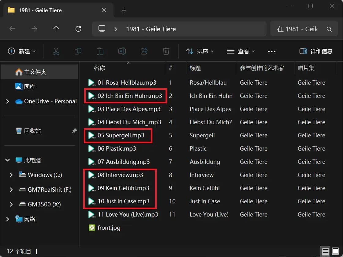Click the This PC monitor icon in address bar
The height and width of the screenshot is (257, 343).
[102, 29]
